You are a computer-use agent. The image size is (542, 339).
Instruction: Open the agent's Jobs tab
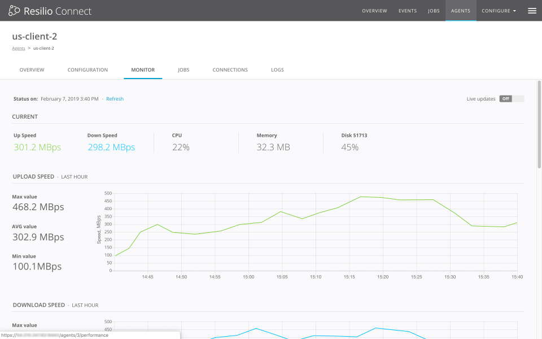(183, 69)
